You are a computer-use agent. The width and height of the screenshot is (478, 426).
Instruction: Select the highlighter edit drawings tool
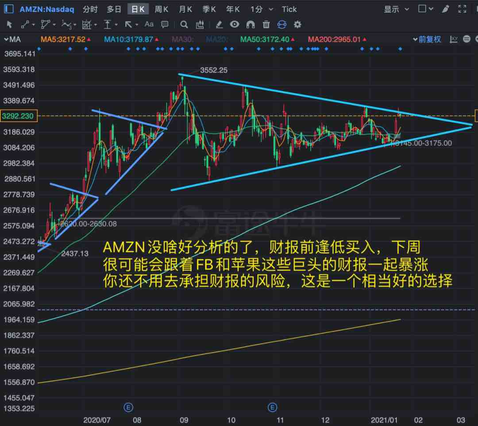tap(219, 24)
